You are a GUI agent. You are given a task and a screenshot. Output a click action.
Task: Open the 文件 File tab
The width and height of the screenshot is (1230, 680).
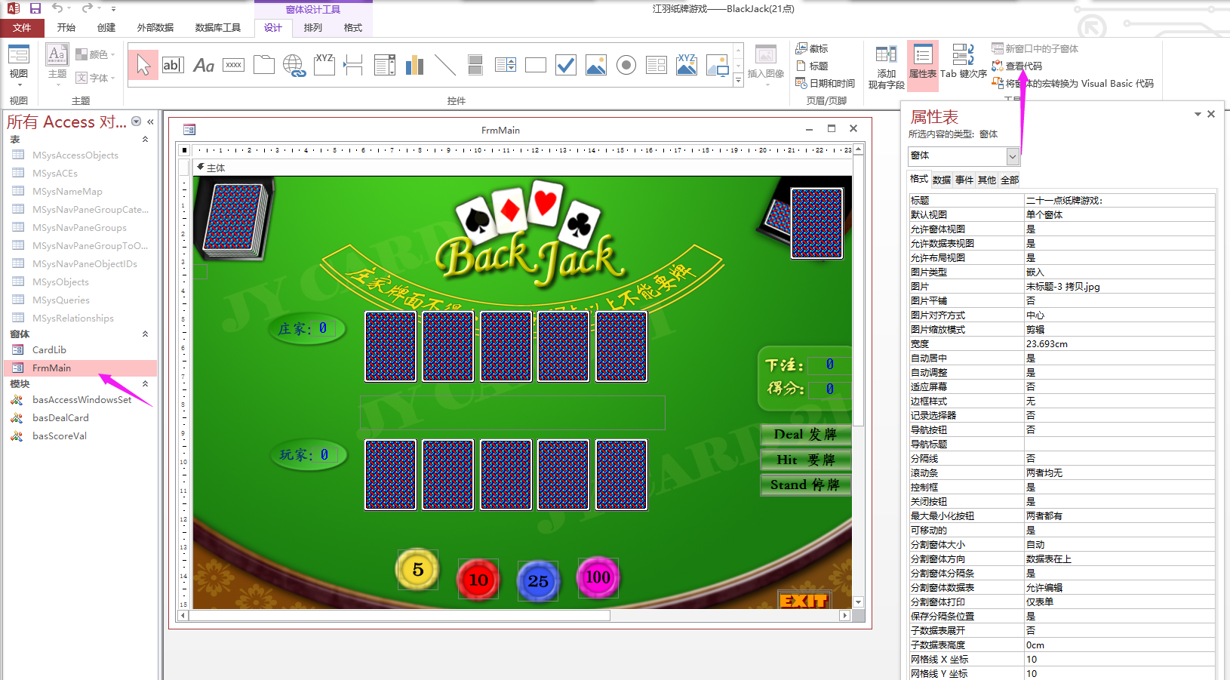tap(22, 28)
